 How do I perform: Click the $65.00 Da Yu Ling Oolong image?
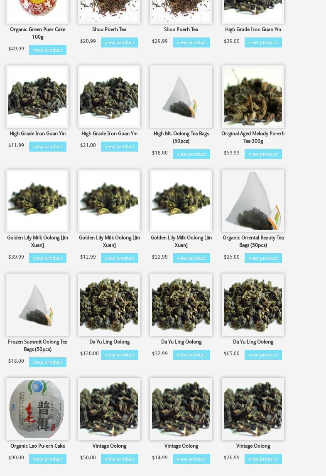(x=253, y=305)
